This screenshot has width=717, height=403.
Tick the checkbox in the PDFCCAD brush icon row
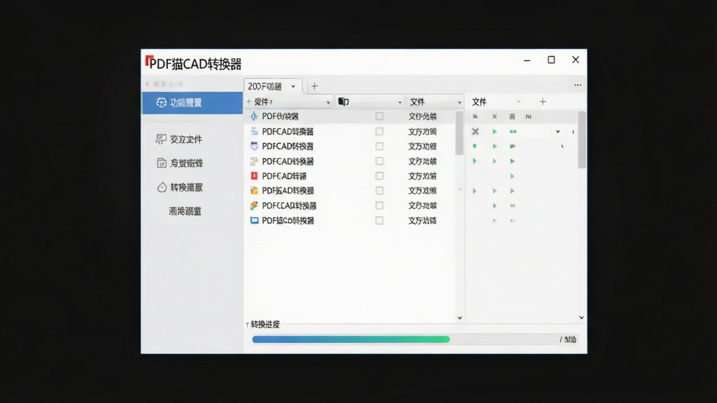point(380,206)
